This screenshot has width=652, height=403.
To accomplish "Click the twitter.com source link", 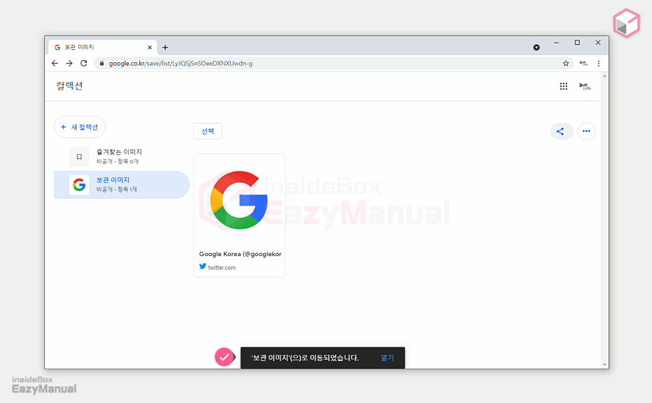I will (222, 268).
